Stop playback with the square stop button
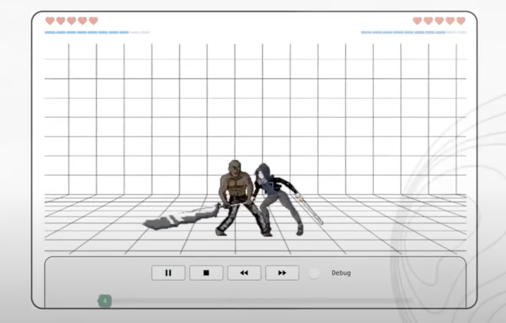The image size is (506, 323). [206, 273]
